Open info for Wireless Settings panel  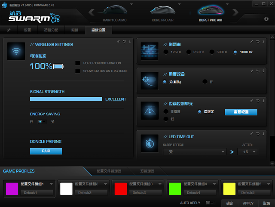(x=130, y=41)
